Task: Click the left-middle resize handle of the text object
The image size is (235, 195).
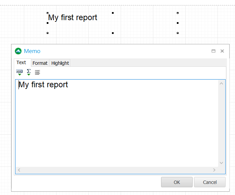Action: [x=47, y=23]
